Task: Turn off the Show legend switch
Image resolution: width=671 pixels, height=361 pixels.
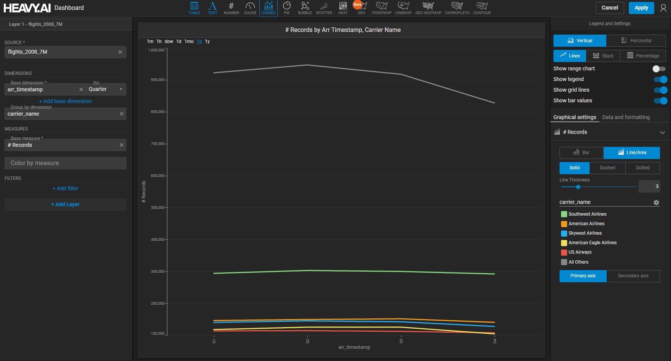Action: [x=660, y=80]
